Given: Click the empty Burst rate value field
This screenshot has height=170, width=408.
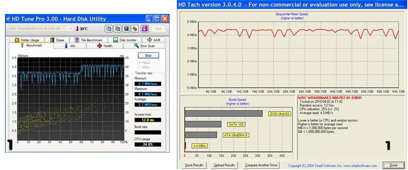Looking at the screenshot, I should click(148, 132).
